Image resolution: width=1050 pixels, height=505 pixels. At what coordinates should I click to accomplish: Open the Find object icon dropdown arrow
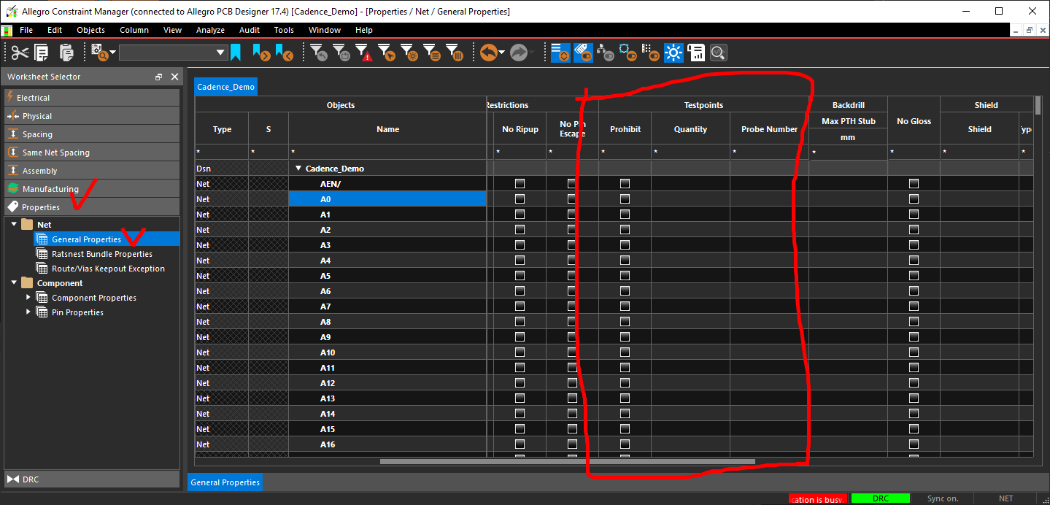coord(113,53)
